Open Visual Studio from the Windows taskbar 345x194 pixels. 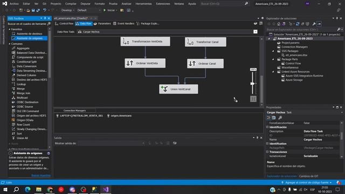pos(106,189)
